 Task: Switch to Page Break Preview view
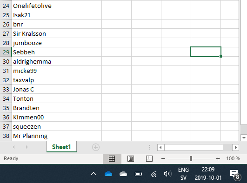[x=149, y=158]
